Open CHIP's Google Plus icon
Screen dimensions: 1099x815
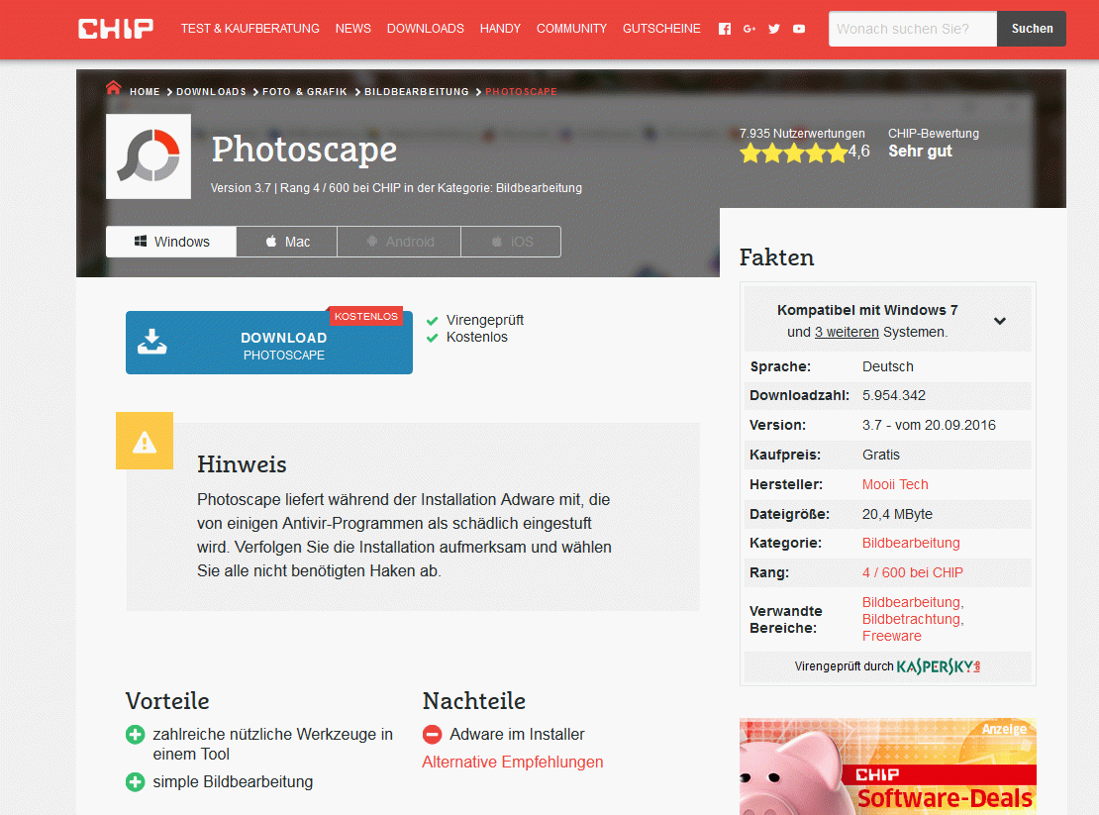(x=749, y=29)
